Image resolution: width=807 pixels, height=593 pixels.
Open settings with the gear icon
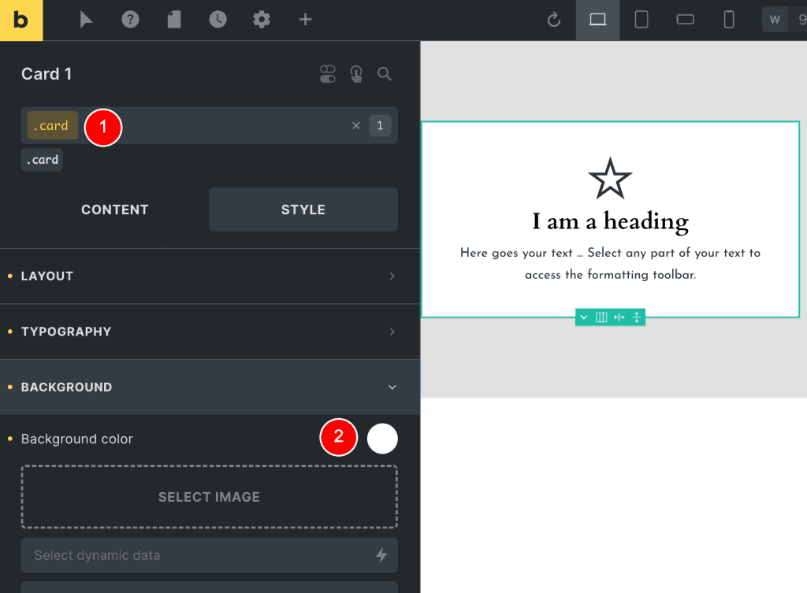pyautogui.click(x=261, y=20)
